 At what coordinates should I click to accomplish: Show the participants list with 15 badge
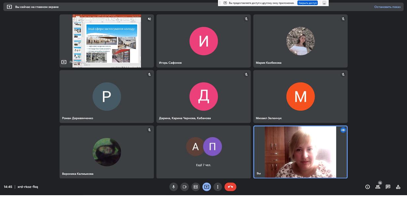tap(378, 187)
